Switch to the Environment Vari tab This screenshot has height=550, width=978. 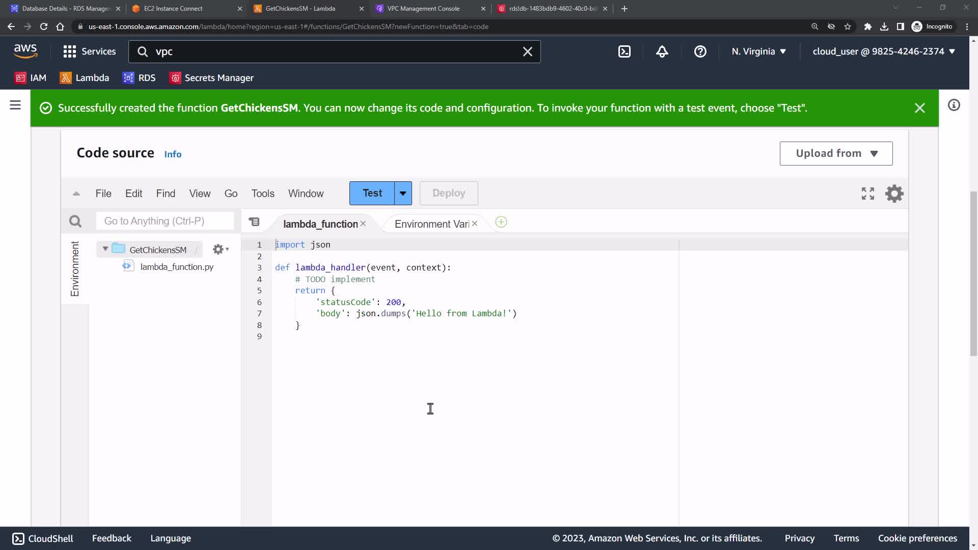click(x=431, y=224)
